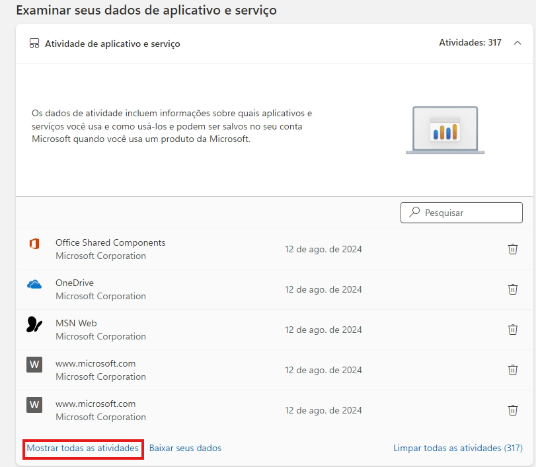Click the Examinar seus dados page heading
The height and width of the screenshot is (467, 536).
pos(146,11)
